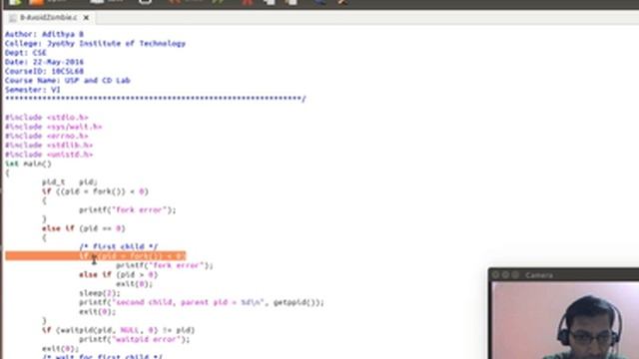
Task: Click the first printf("fork error") line
Action: (x=128, y=210)
